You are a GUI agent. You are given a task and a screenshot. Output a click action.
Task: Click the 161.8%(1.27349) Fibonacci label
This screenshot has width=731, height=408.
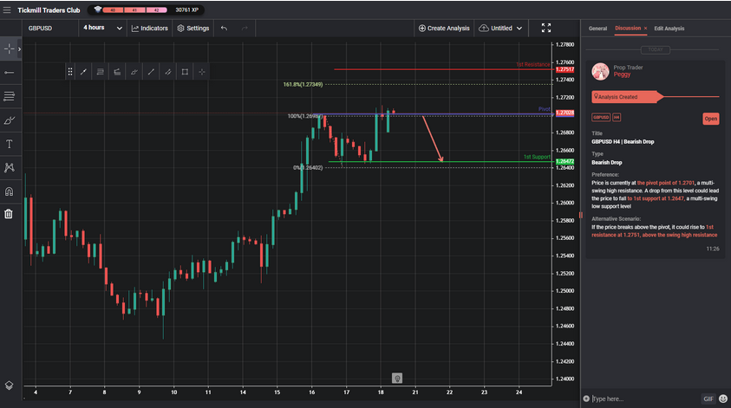[x=303, y=84]
